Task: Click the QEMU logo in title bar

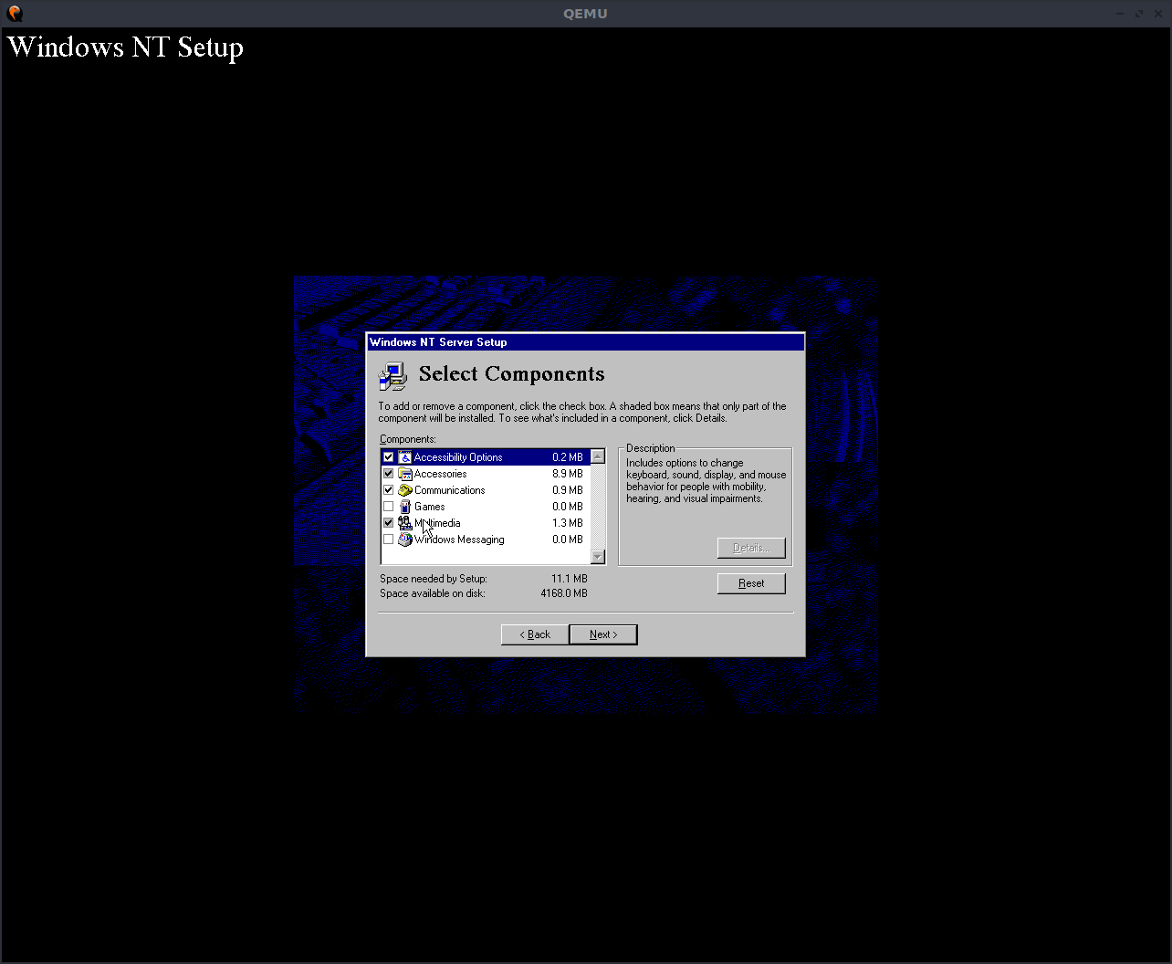Action: coord(15,13)
